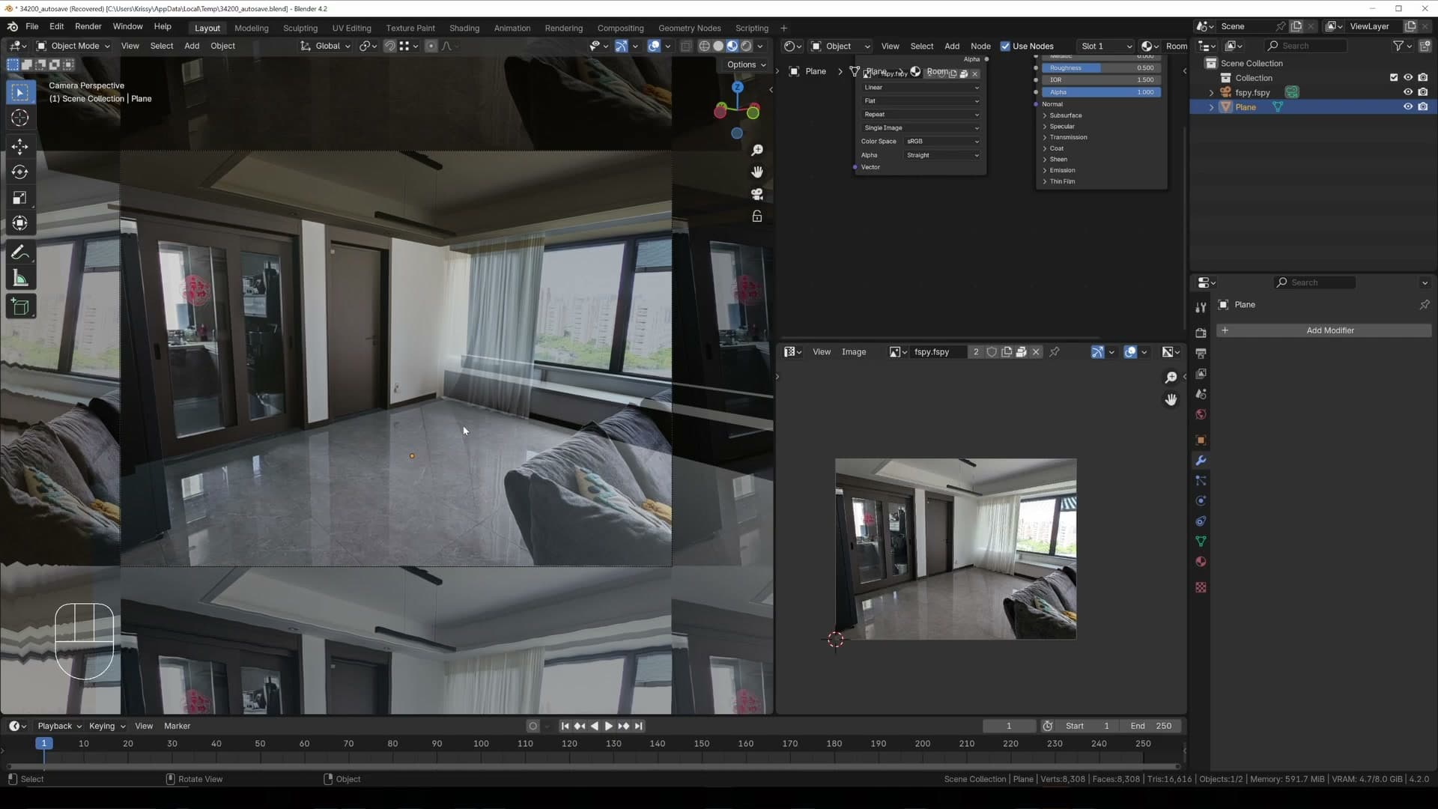Open the Slot 1 material slot dropdown
Image resolution: width=1438 pixels, height=809 pixels.
[1106, 46]
